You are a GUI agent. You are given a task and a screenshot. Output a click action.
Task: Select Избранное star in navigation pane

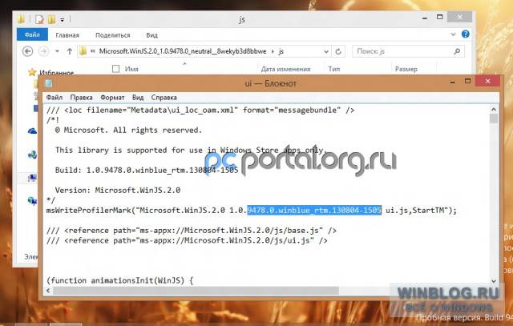(32, 72)
